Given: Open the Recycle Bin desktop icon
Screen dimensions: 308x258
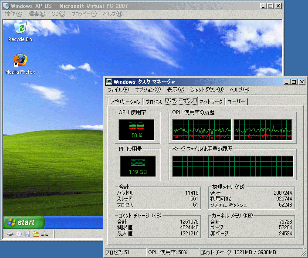Looking at the screenshot, I should point(20,31).
